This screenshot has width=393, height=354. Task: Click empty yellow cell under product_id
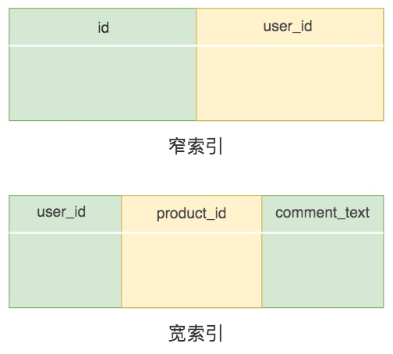(x=191, y=271)
